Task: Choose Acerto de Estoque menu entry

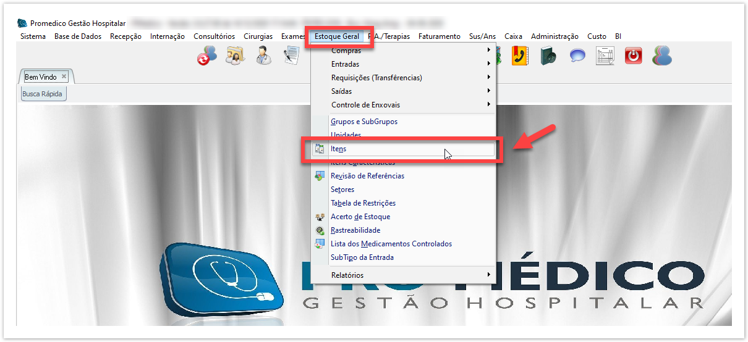Action: coord(360,217)
